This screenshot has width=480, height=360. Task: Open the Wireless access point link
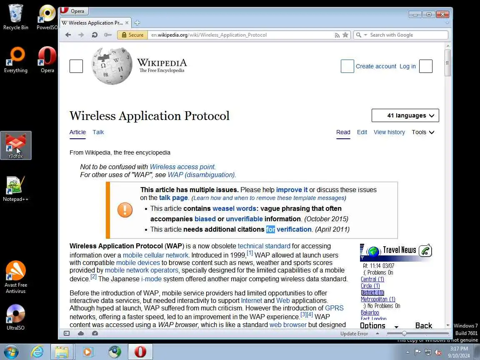(182, 167)
